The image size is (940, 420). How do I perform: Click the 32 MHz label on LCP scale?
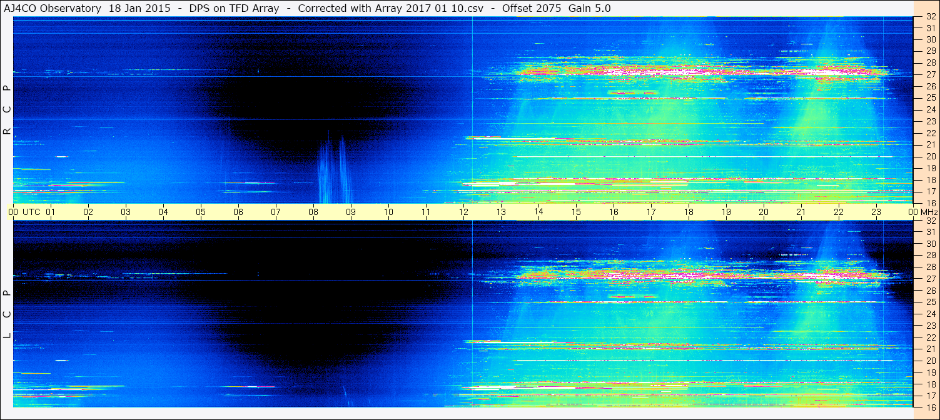pyautogui.click(x=930, y=221)
